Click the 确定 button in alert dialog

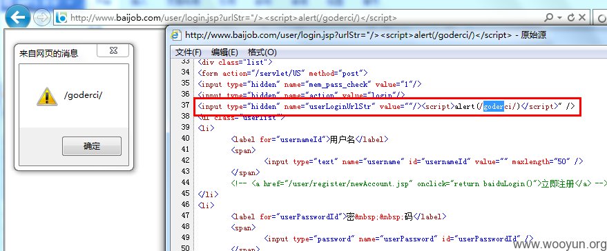(x=92, y=146)
